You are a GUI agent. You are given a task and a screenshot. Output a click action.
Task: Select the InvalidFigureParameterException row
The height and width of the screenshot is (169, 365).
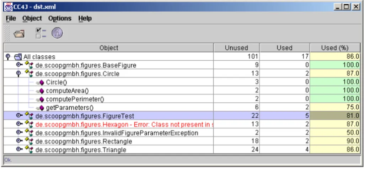[117, 133]
